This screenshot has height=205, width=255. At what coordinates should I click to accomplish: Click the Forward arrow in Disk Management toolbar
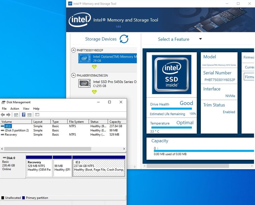(8, 115)
